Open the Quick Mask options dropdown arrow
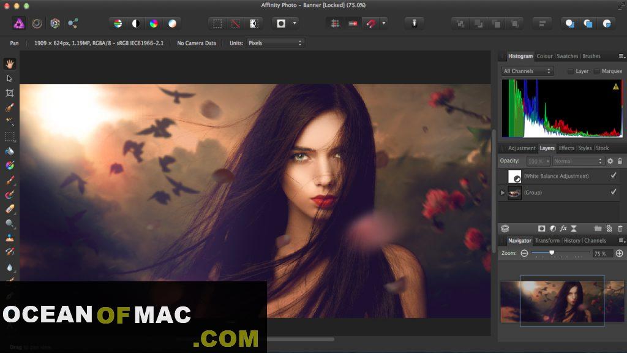627x353 pixels. coord(295,23)
